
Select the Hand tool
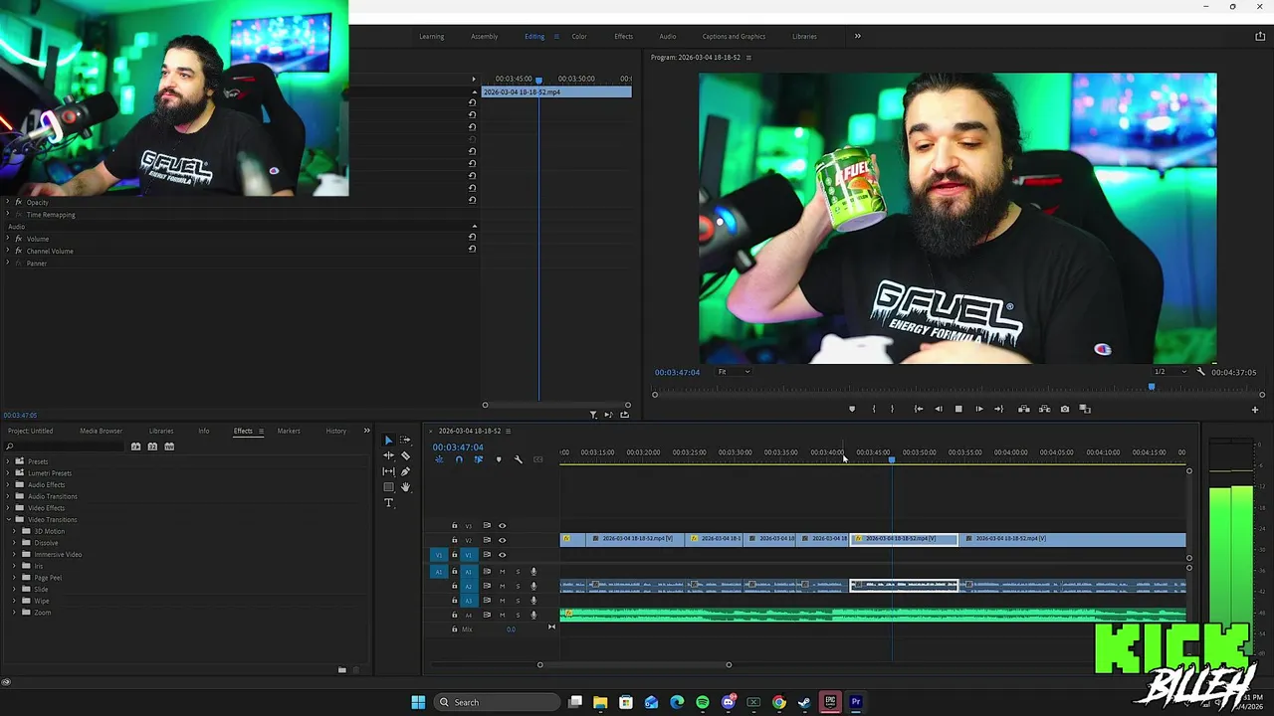(x=405, y=487)
